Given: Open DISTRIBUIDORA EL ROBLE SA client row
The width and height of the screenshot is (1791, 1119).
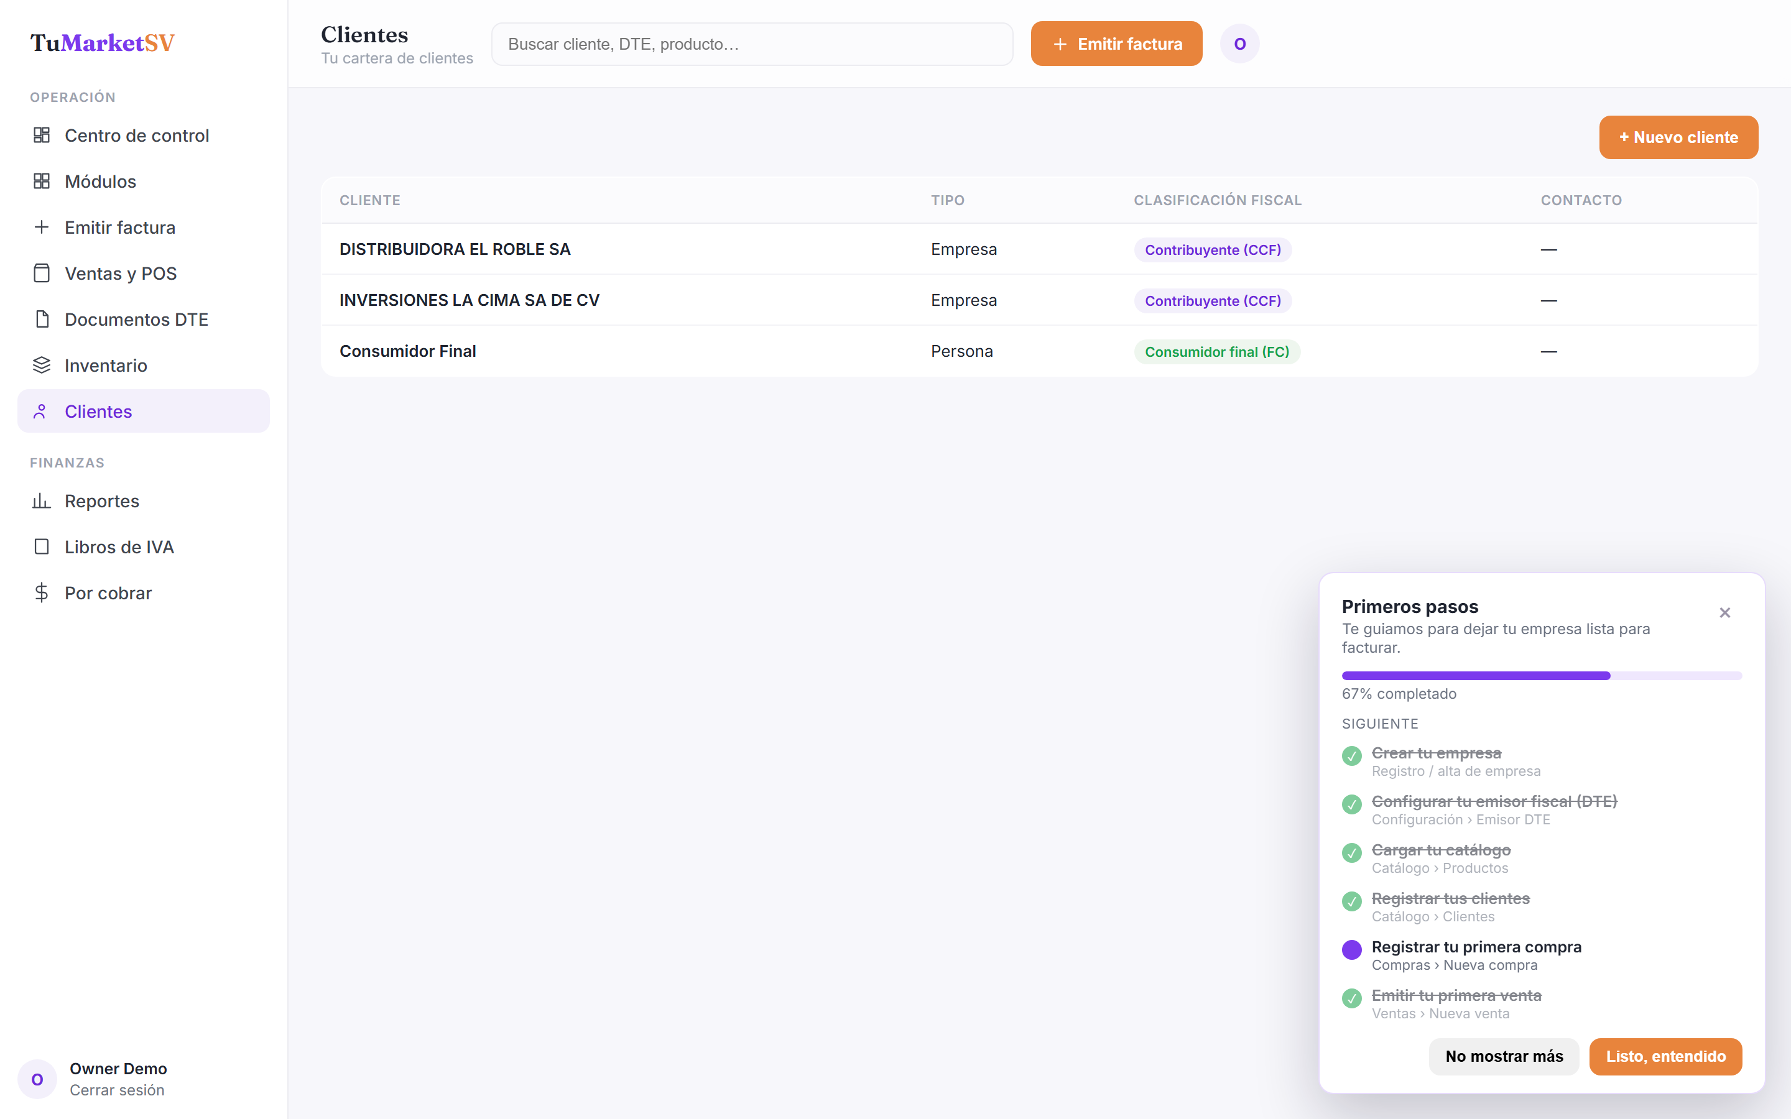Looking at the screenshot, I should 1039,249.
